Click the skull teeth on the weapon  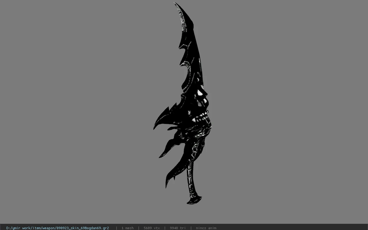click(x=201, y=117)
